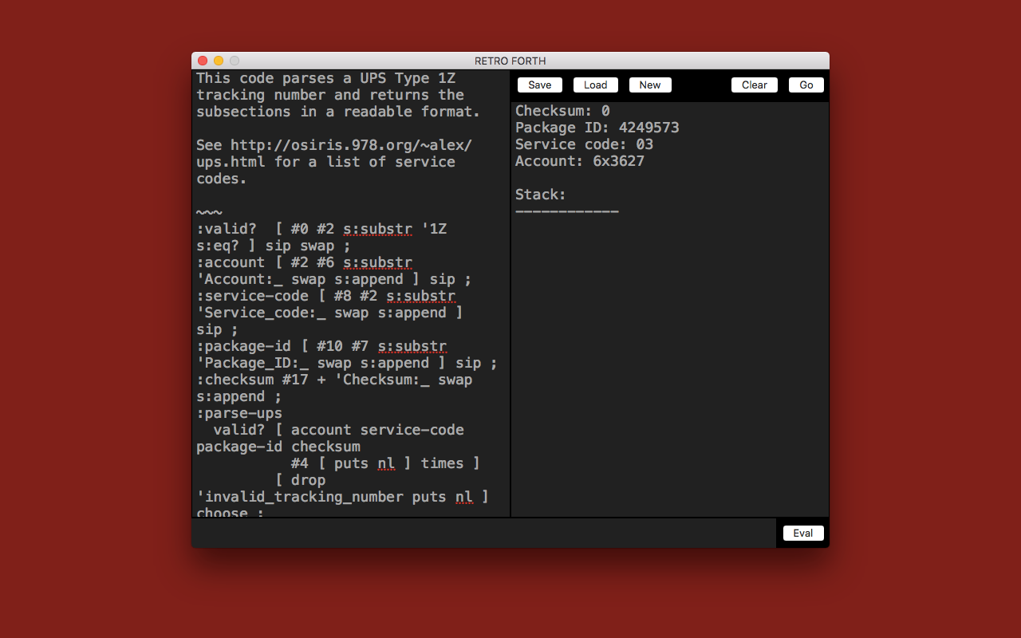1021x638 pixels.
Task: Click the 'Checksum: 0' output line
Action: coord(562,111)
